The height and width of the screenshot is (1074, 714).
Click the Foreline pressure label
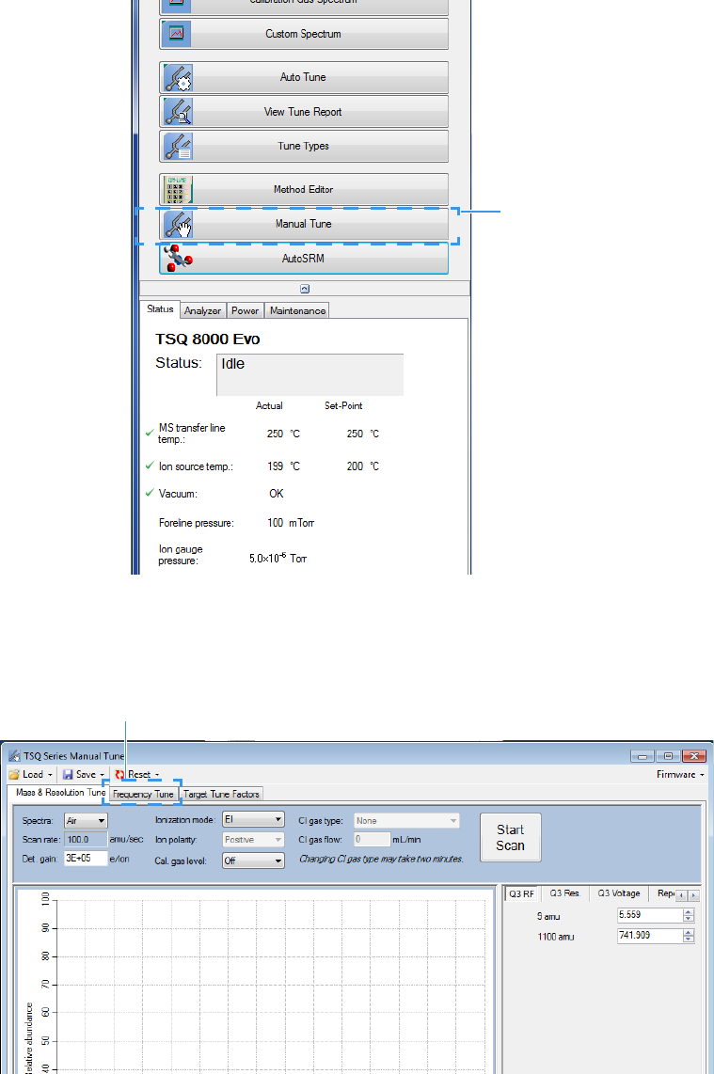click(196, 523)
